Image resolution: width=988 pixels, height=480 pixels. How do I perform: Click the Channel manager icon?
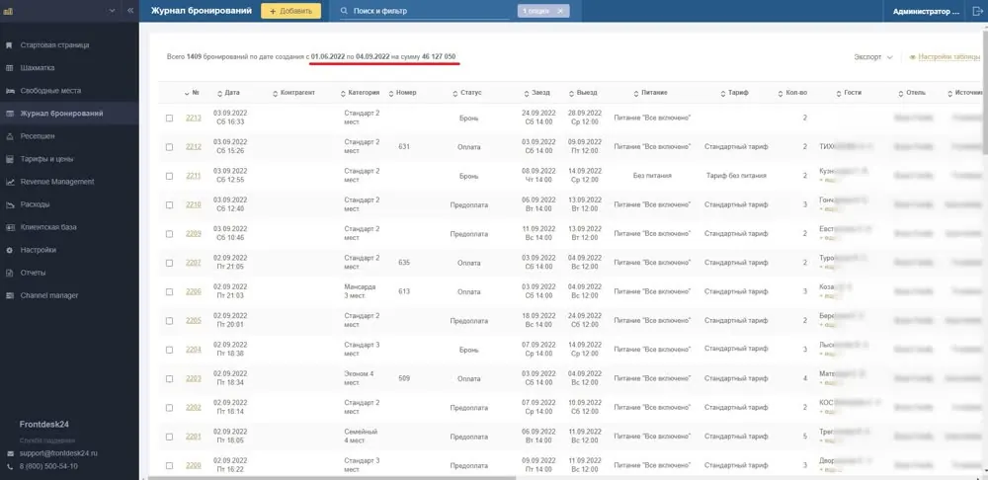[10, 295]
